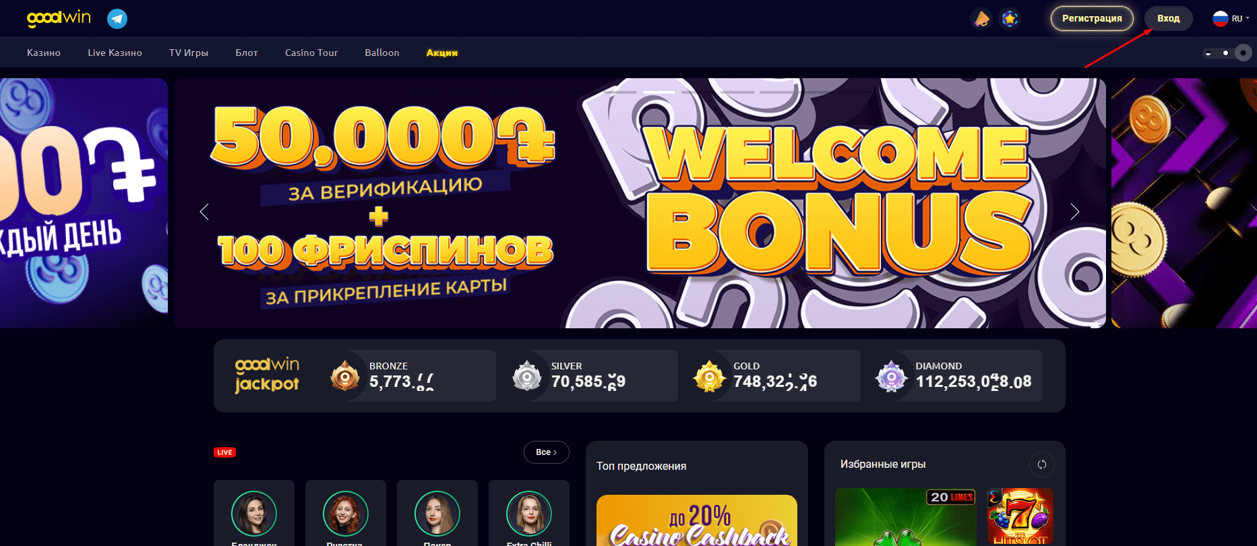Open the star chip loyalty icon

tap(1010, 18)
